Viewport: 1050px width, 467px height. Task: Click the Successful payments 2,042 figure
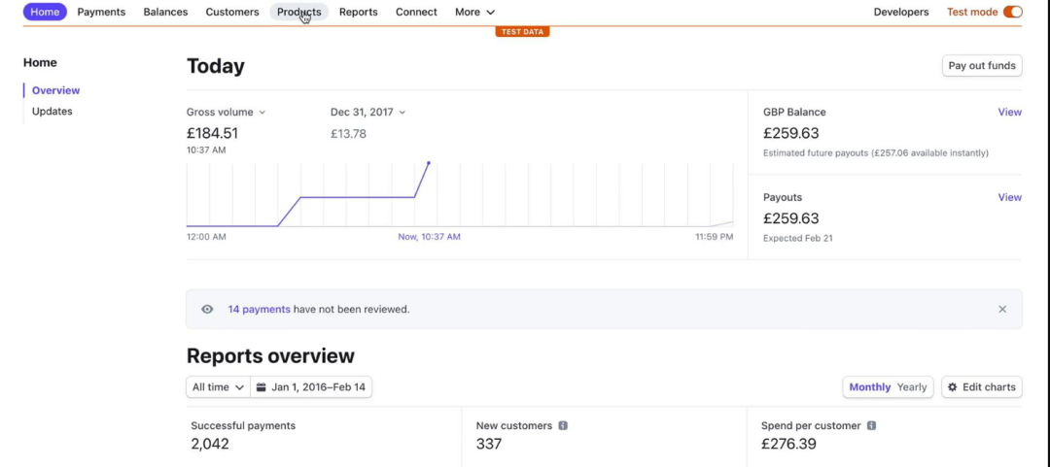coord(210,444)
